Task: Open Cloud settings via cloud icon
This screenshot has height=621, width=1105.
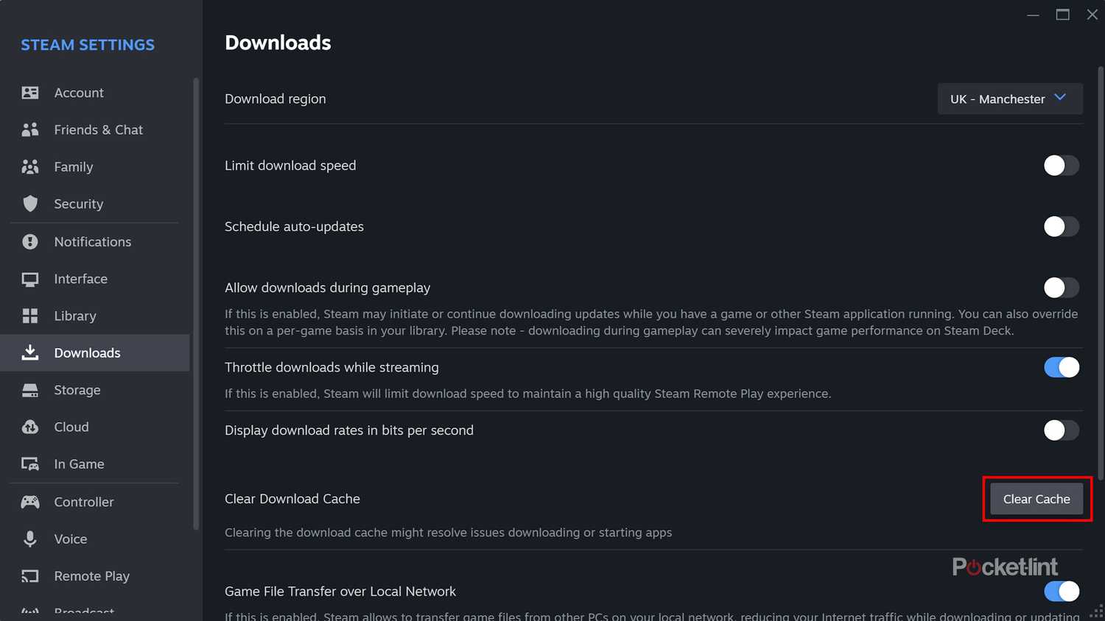Action: tap(29, 427)
